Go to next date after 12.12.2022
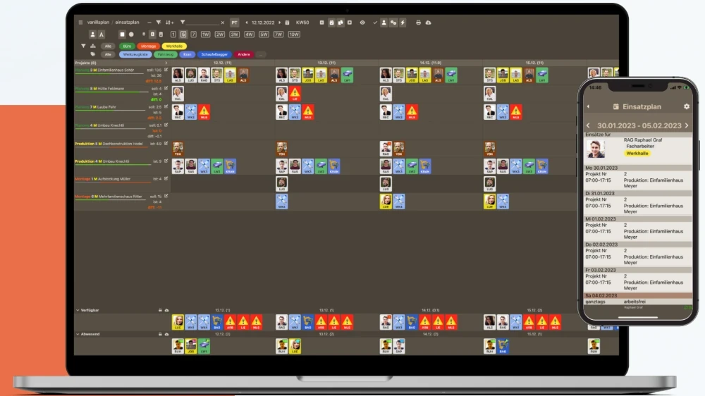Screen dimensions: 705x396 tap(279, 23)
